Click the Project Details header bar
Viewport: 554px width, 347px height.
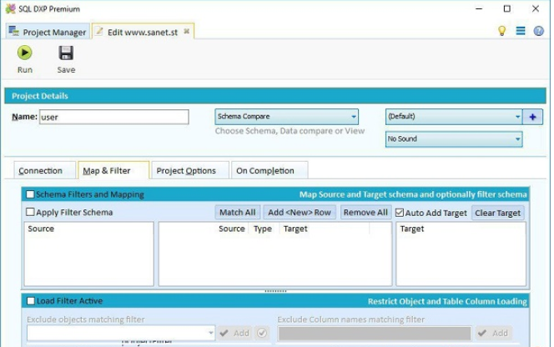pyautogui.click(x=275, y=96)
